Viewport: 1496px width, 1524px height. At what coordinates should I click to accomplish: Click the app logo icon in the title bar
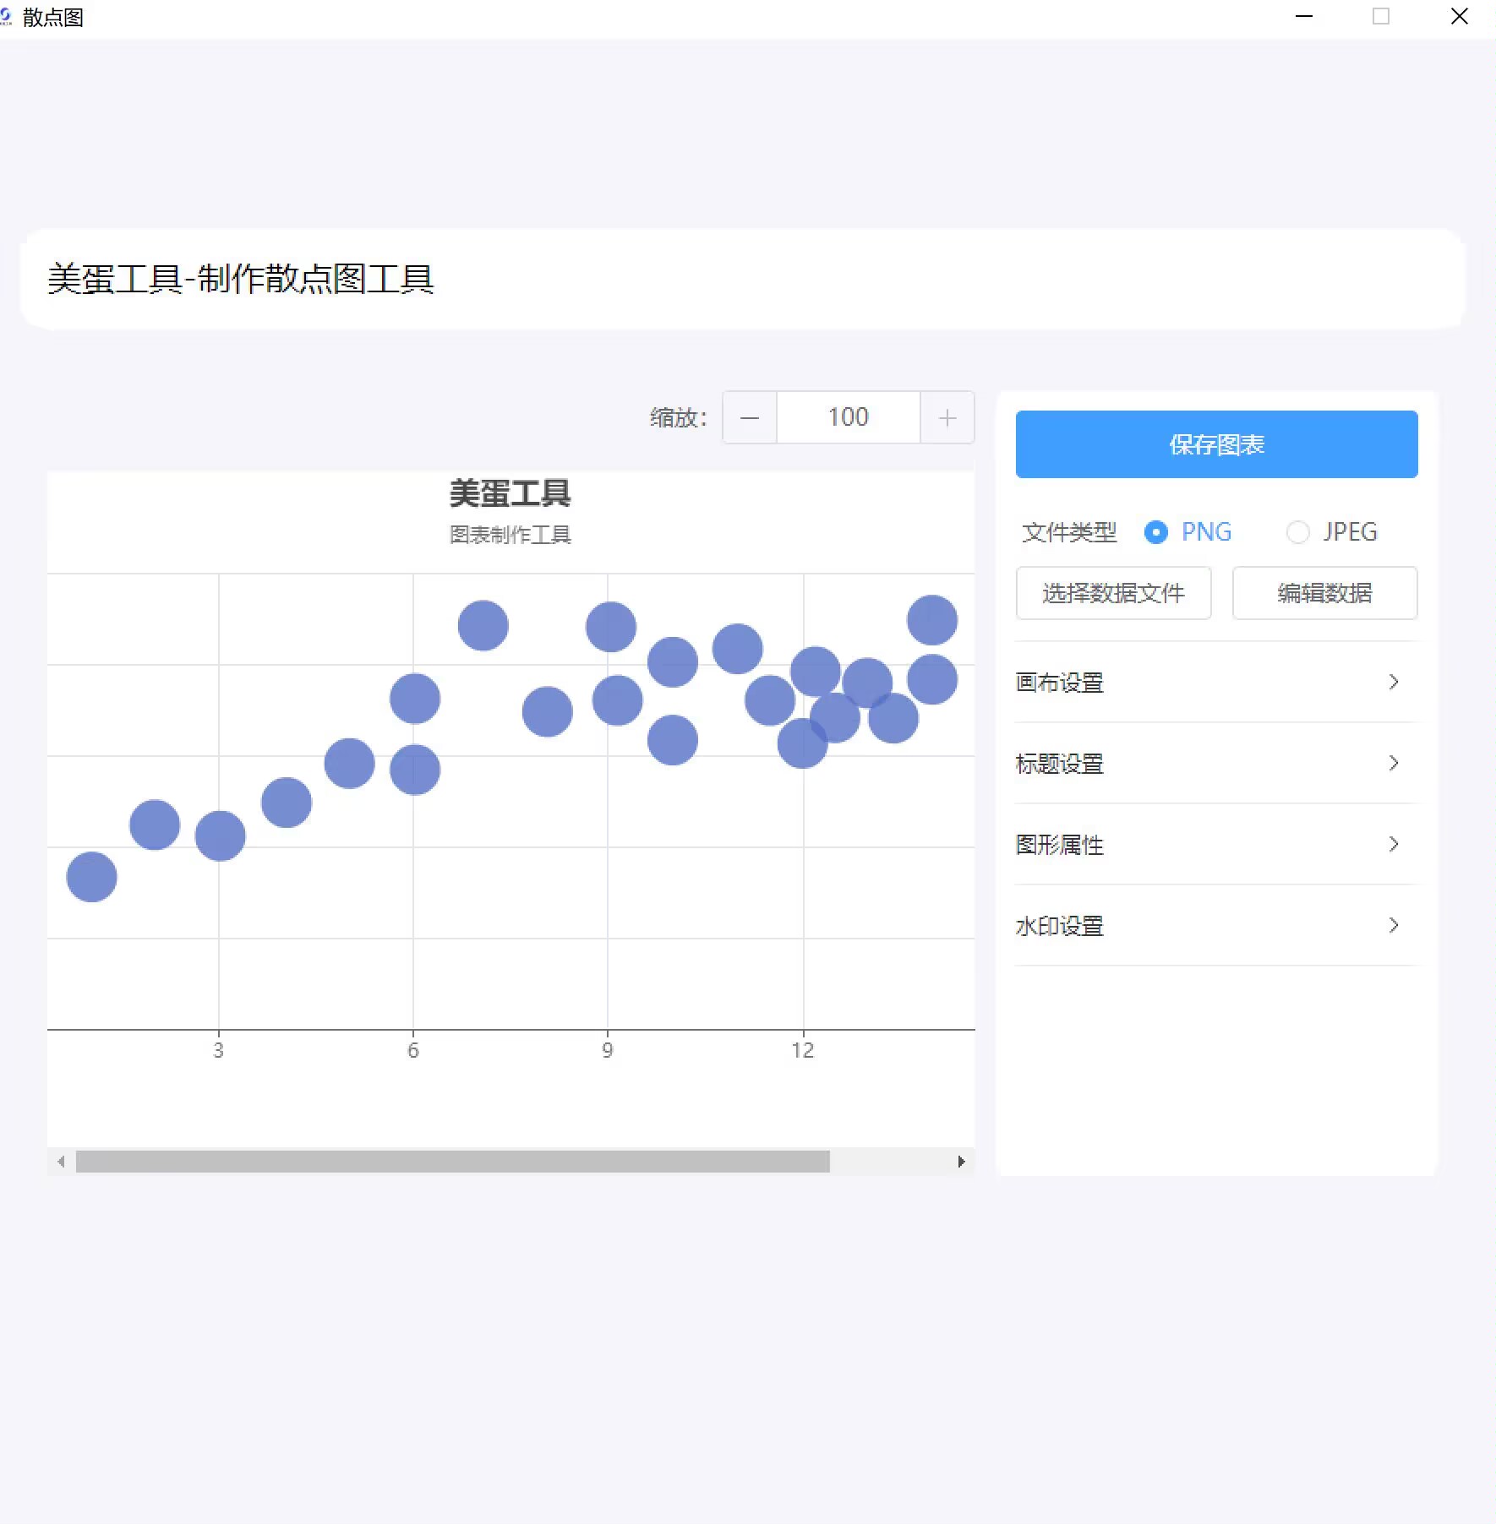[x=7, y=17]
